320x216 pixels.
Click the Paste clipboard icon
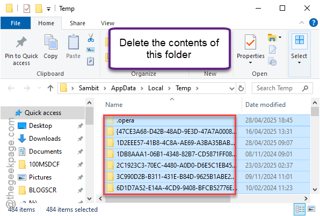click(x=74, y=42)
